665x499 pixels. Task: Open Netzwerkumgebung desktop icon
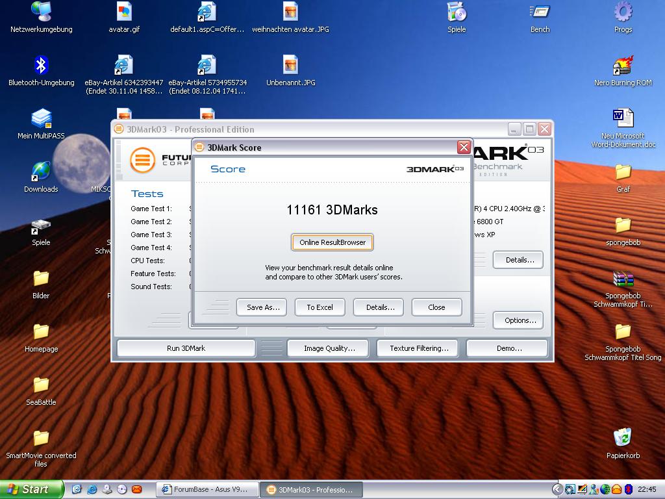pos(41,12)
